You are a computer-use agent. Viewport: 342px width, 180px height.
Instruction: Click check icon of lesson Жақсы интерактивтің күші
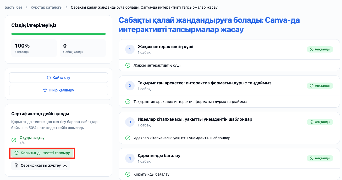[128, 65]
